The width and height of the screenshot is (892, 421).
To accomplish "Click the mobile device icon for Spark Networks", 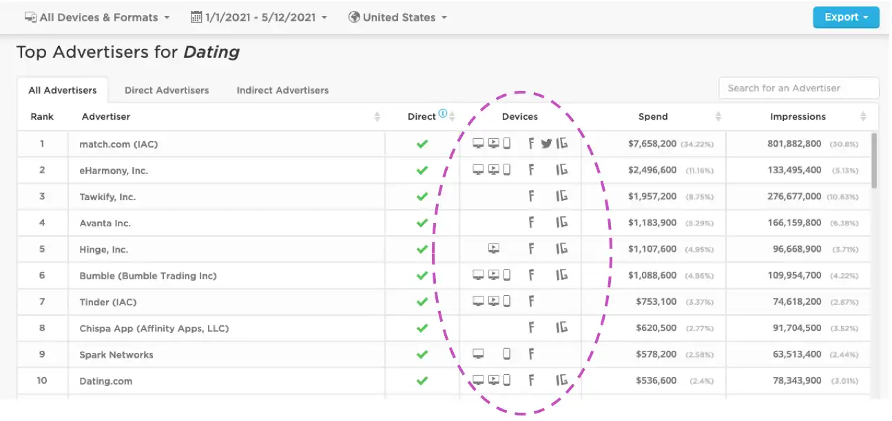I will 507,354.
